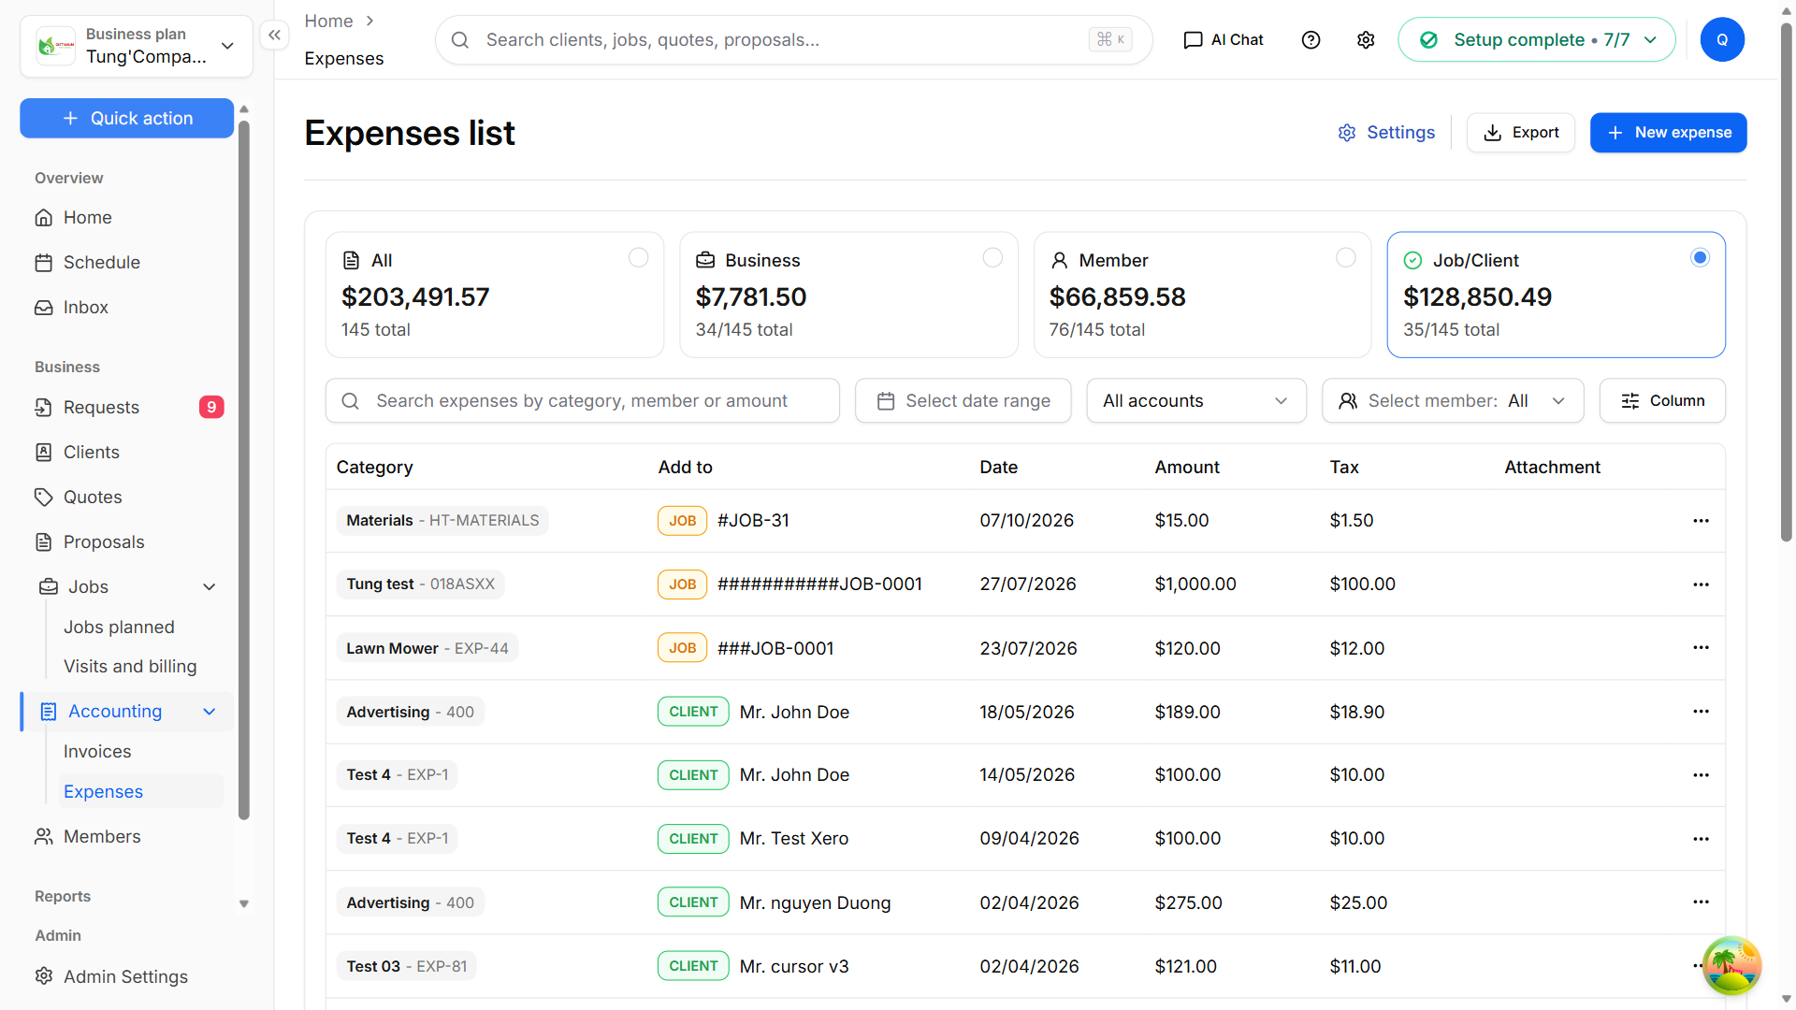Viewport: 1796px width, 1010px height.
Task: Open the top bar gear settings icon
Action: click(1366, 40)
